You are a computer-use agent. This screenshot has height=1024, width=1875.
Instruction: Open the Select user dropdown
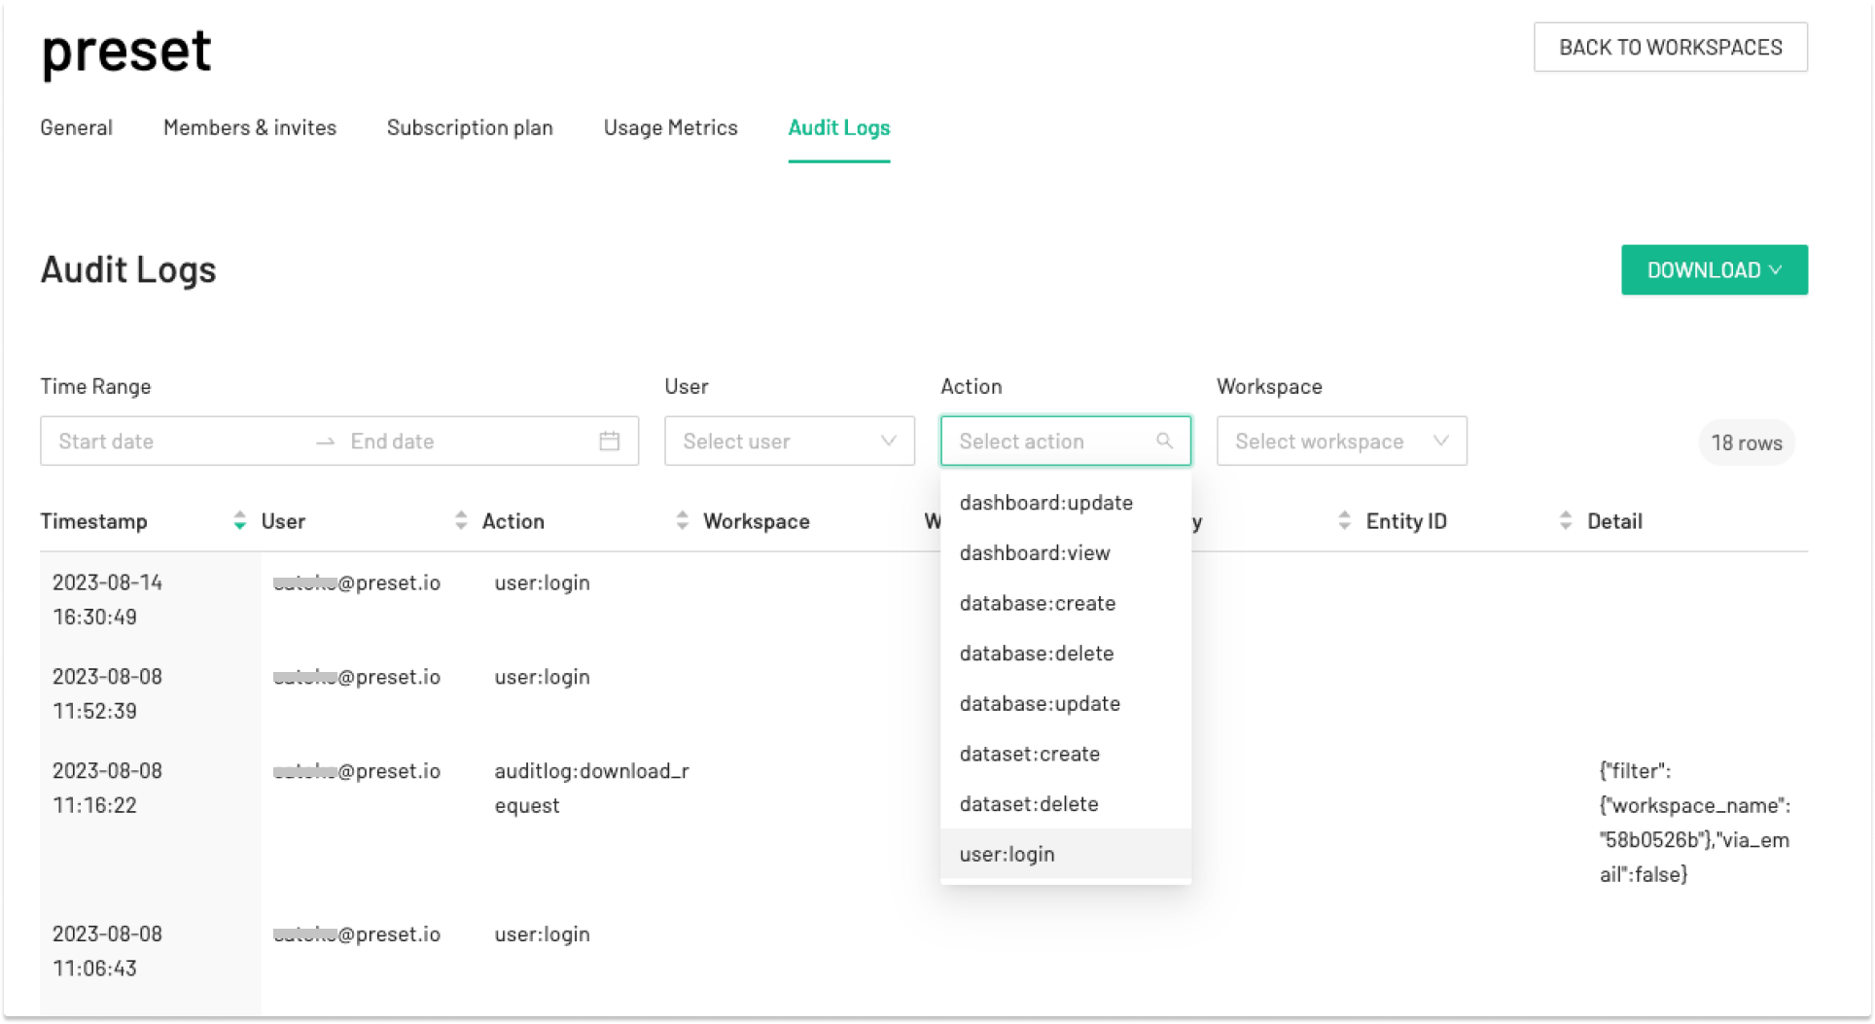coord(789,441)
